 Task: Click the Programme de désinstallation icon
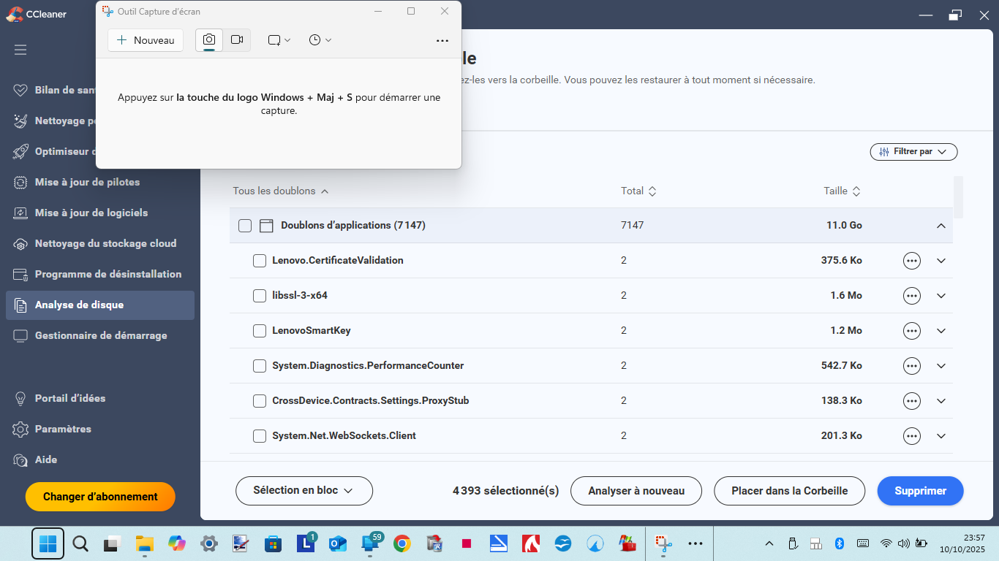click(x=20, y=275)
